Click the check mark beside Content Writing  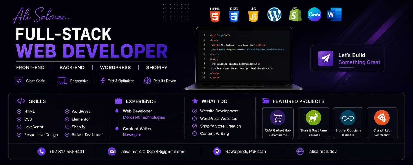click(x=195, y=133)
